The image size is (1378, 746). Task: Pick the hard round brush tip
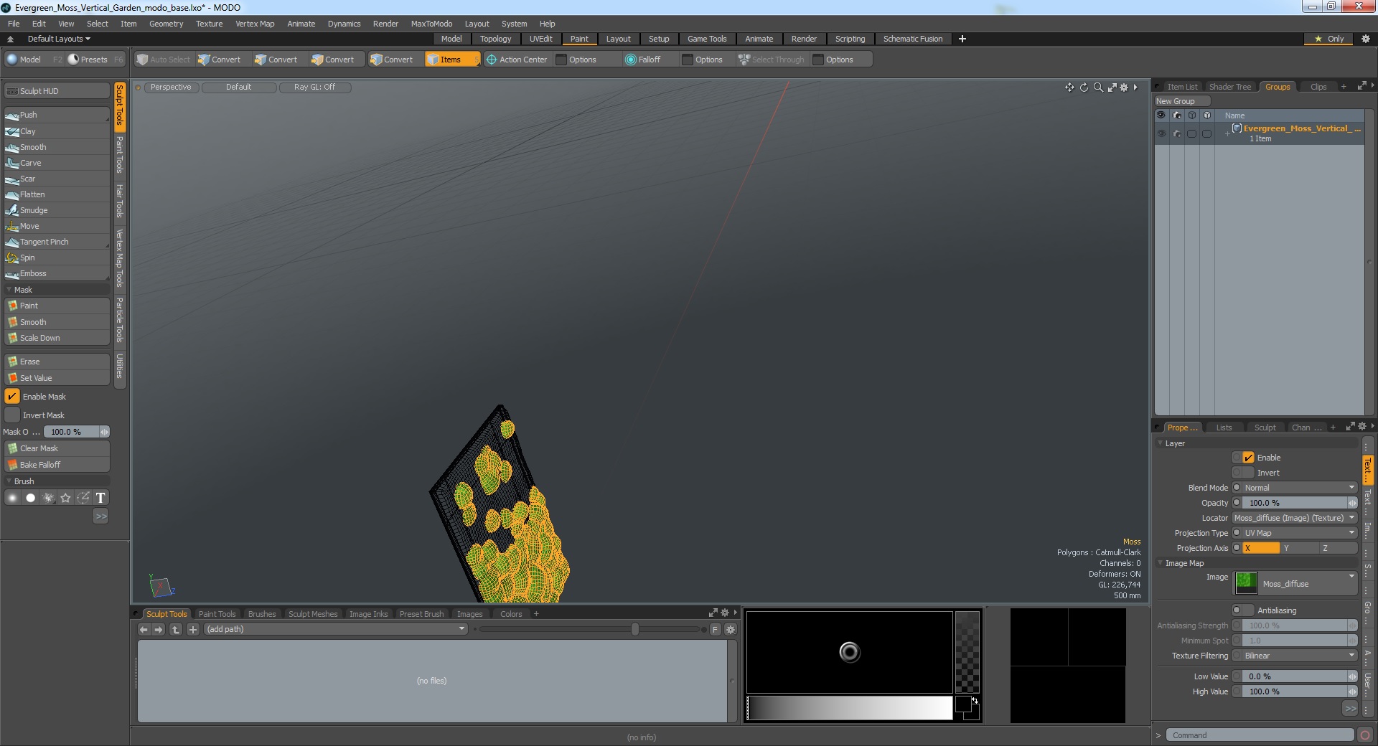(x=30, y=498)
